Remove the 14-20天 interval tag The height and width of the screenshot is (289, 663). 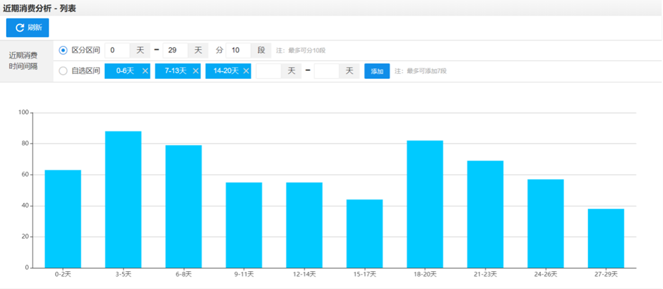click(246, 71)
